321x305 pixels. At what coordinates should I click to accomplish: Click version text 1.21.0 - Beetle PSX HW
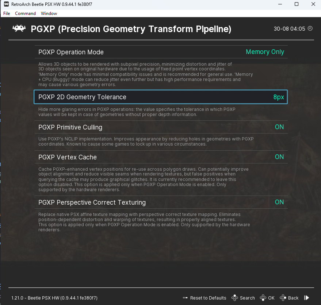click(54, 298)
